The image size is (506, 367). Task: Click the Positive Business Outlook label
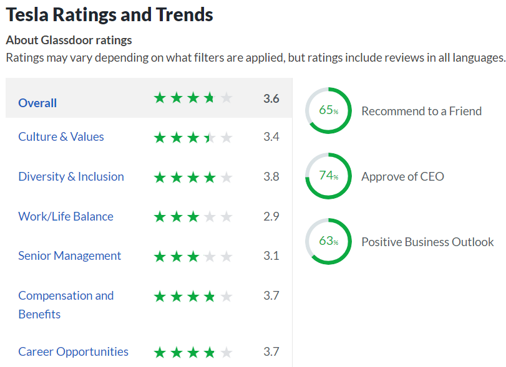[x=427, y=242]
